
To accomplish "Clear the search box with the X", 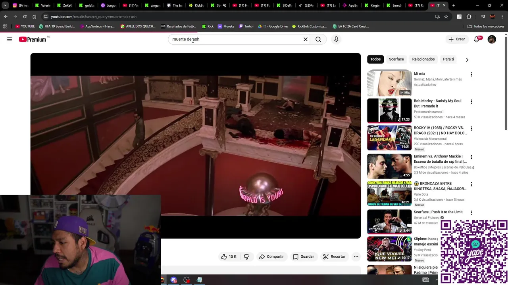I will [x=306, y=39].
